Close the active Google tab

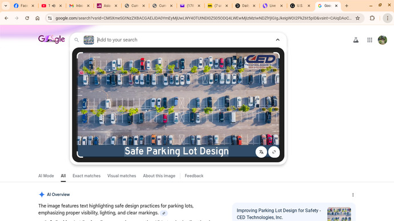(336, 6)
